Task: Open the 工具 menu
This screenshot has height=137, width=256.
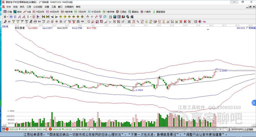Action: [x=53, y=7]
